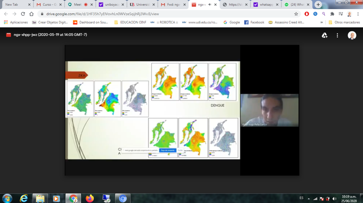
Task: Mute the ngx-x tab audio icon
Action: (210, 5)
